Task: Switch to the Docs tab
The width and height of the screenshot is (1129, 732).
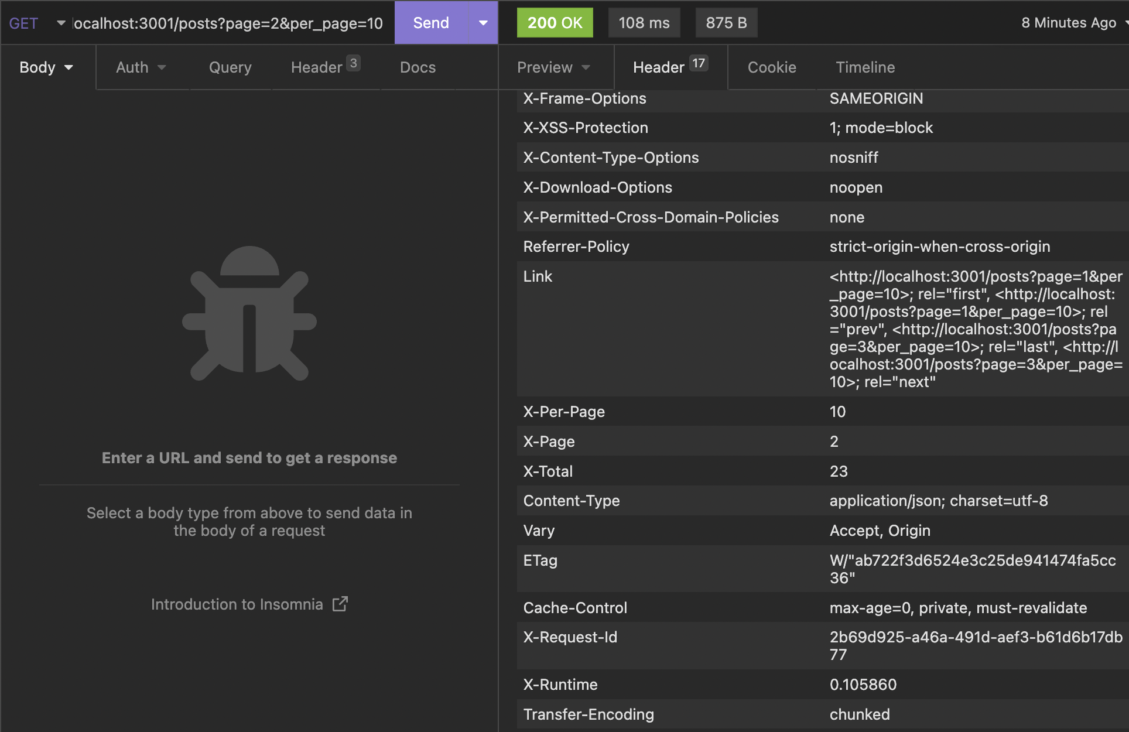Action: coord(418,67)
